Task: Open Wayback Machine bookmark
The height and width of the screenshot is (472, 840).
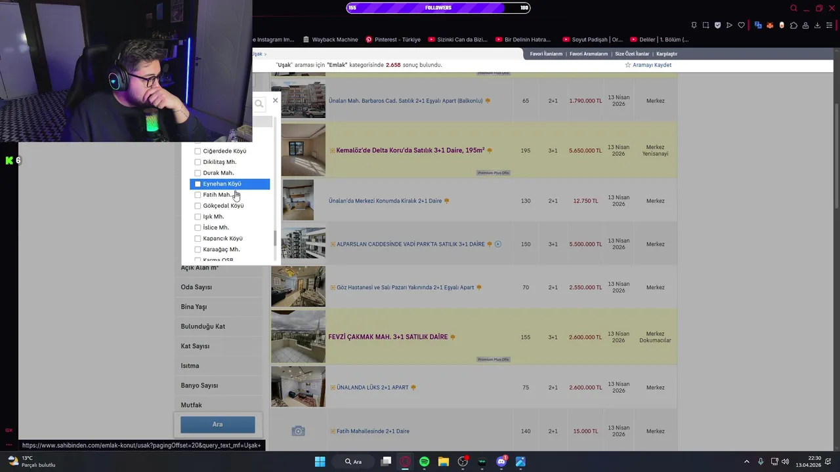Action: click(331, 39)
